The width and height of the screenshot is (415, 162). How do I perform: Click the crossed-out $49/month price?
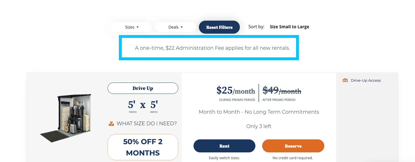click(x=282, y=90)
